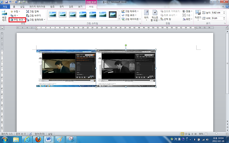Open 그림 효과 (Picture Effects) dropdown
Image resolution: width=229 pixels, height=143 pixels.
pyautogui.click(x=129, y=15)
